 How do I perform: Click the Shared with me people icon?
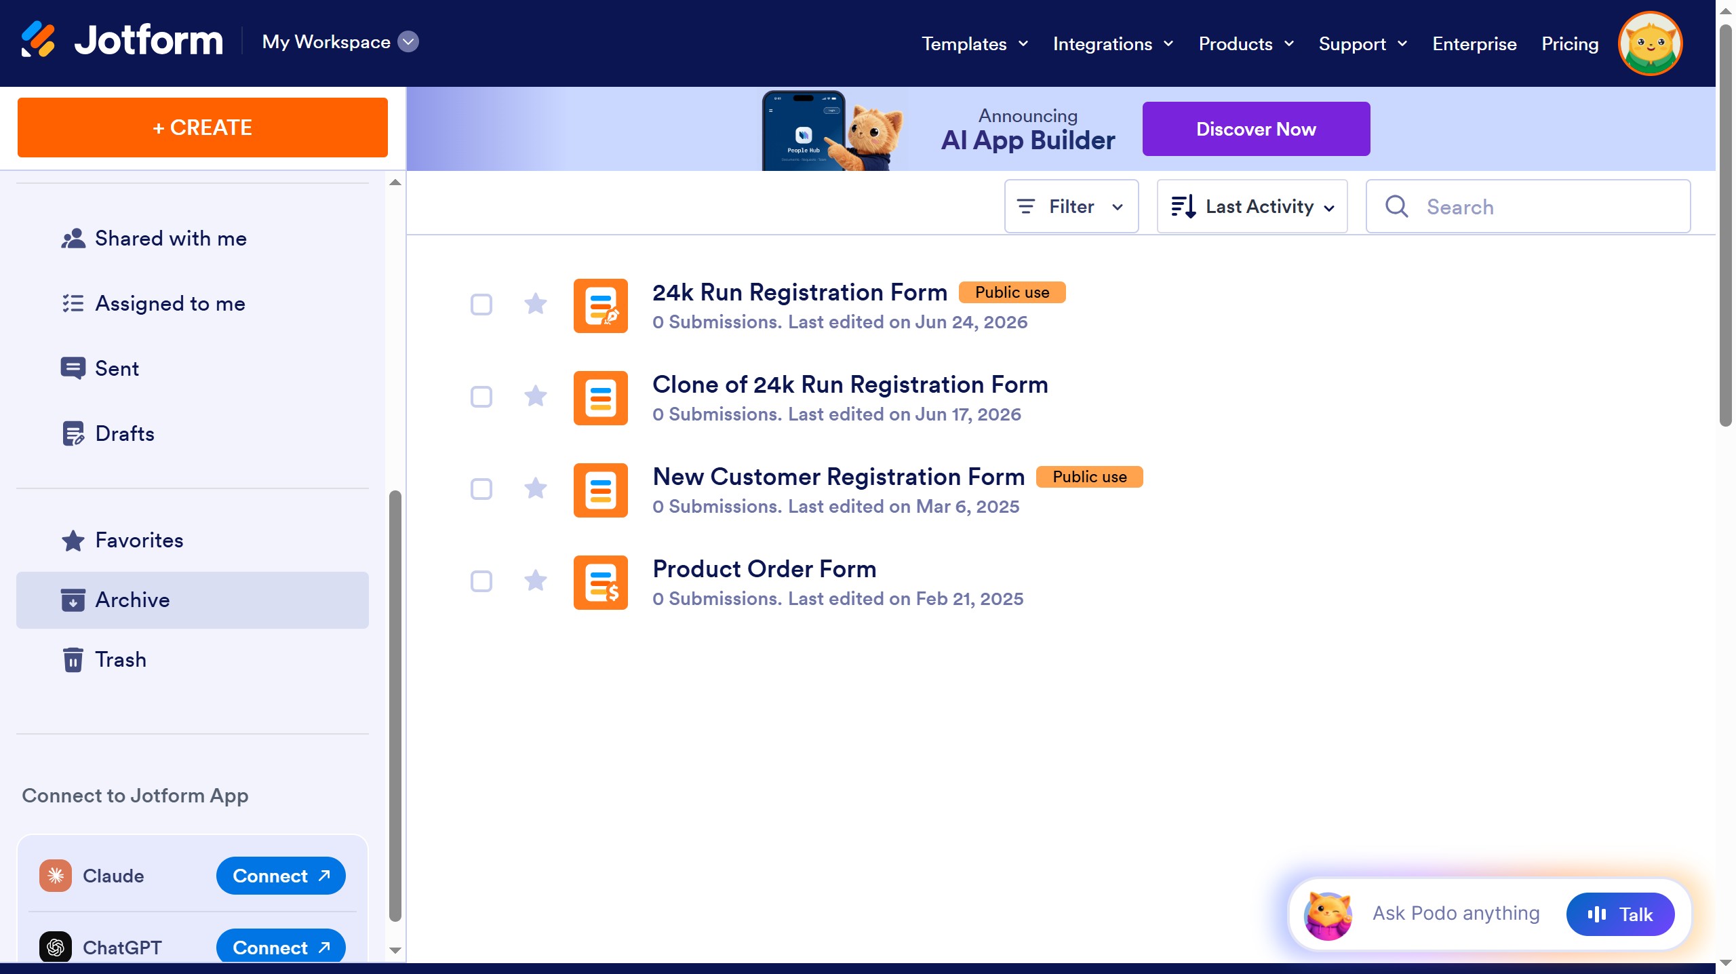point(73,239)
